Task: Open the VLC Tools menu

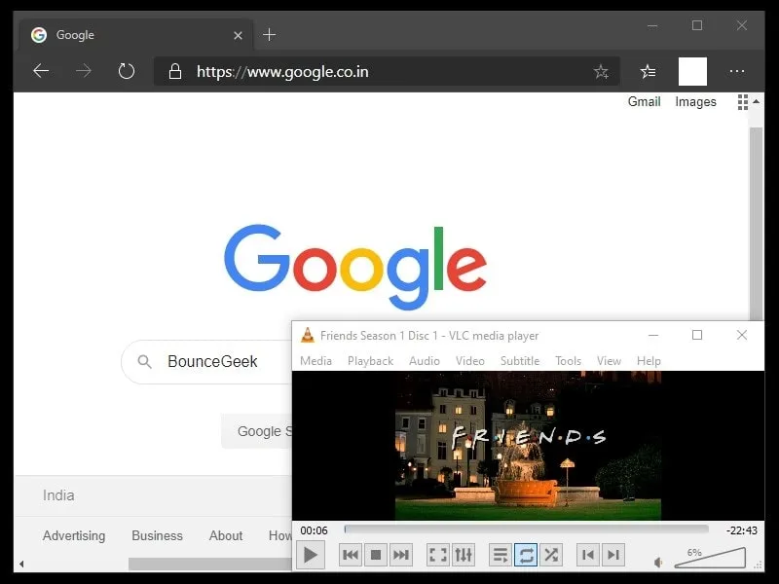Action: point(568,360)
